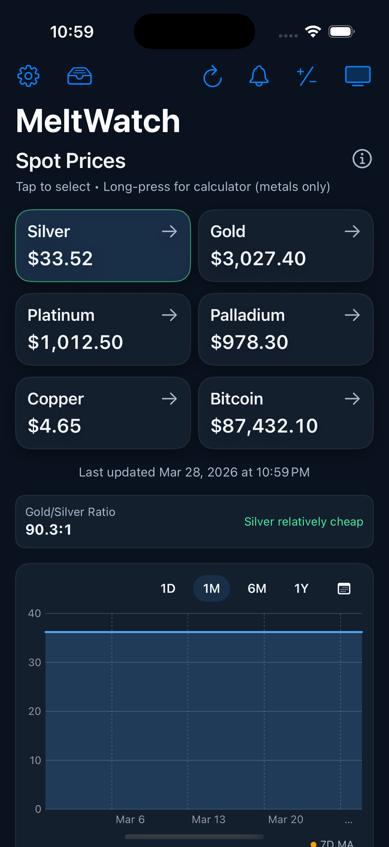Open price alerts bell icon

259,76
